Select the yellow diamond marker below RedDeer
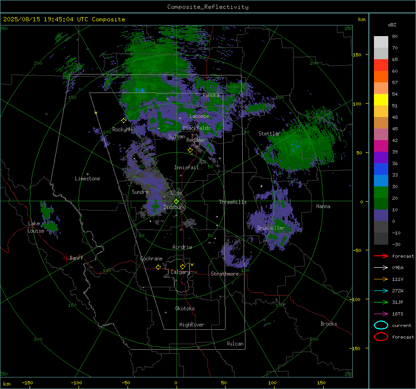This screenshot has width=416, height=389. coord(190,150)
